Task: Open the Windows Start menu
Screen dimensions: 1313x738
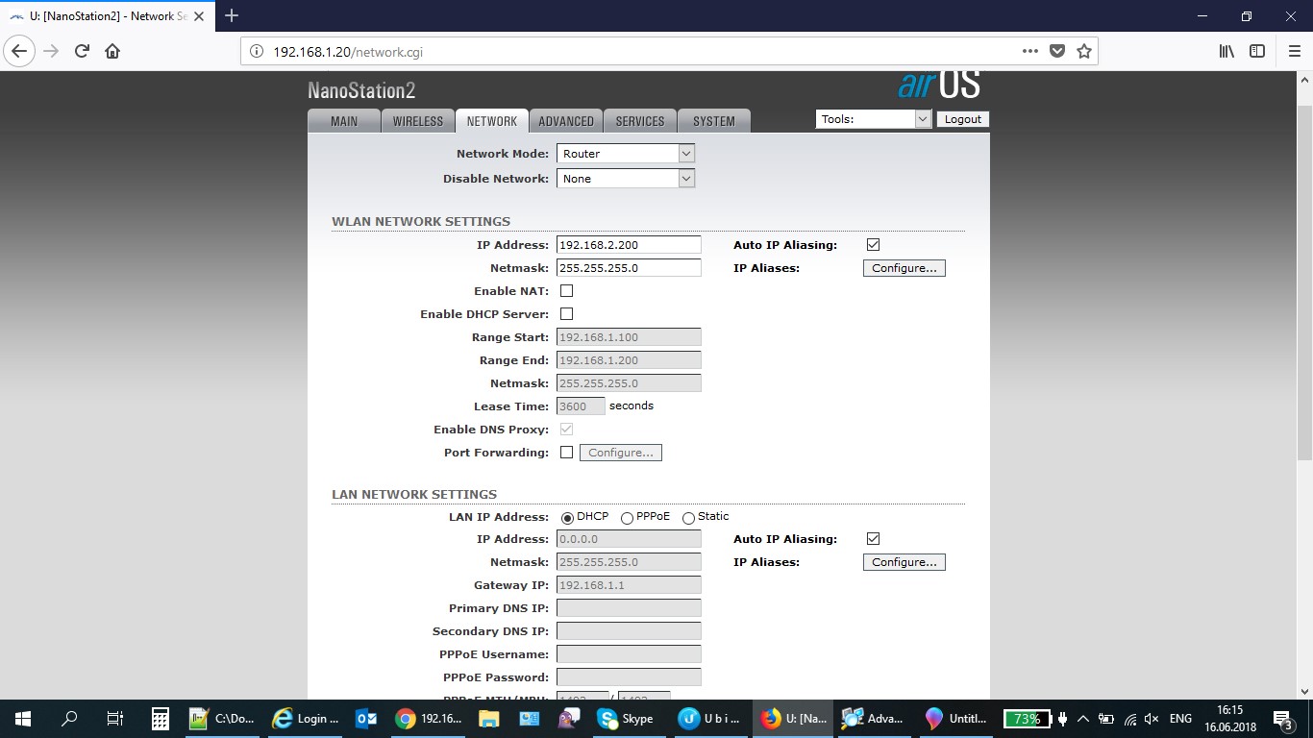Action: pos(23,719)
